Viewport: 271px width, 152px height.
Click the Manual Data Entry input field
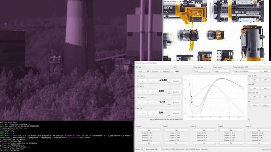coord(246,71)
